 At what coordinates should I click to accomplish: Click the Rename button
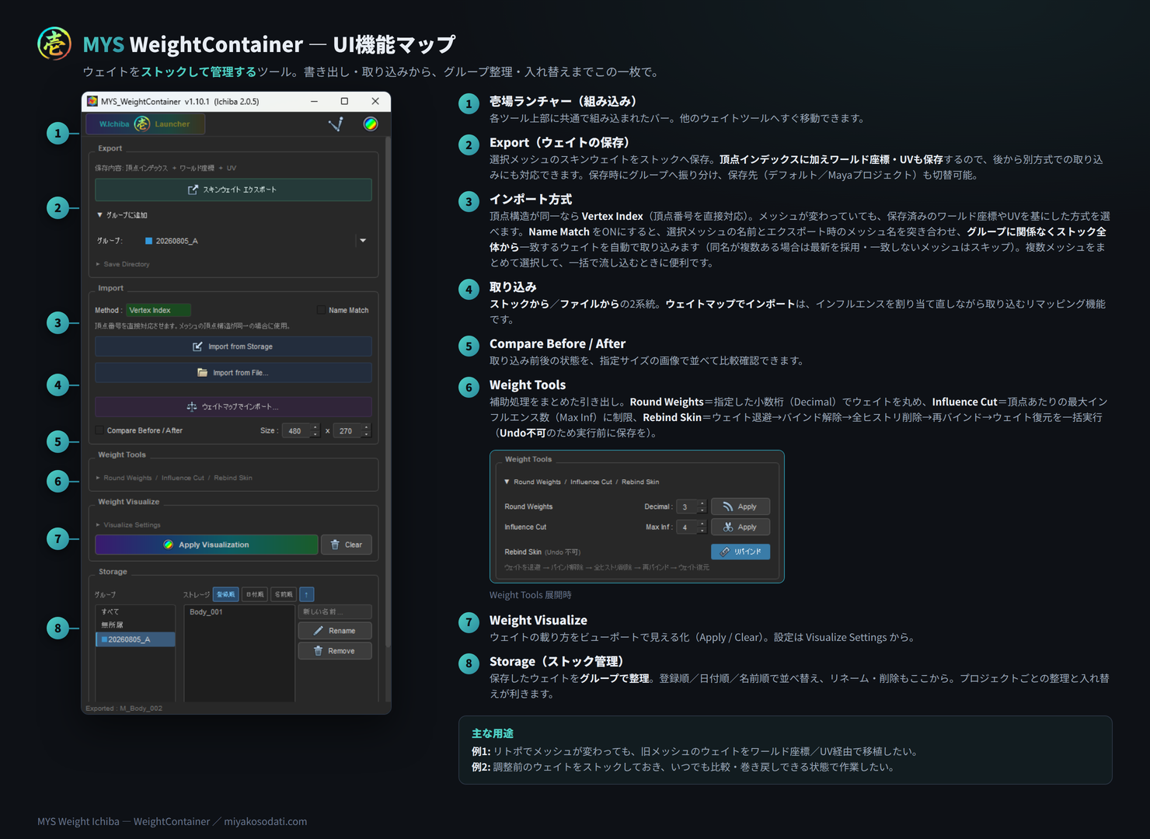(x=335, y=631)
